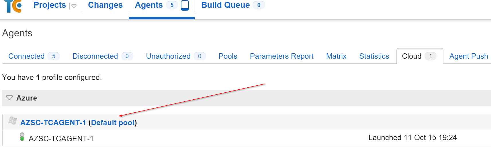Open the Projects page
The height and width of the screenshot is (165, 491).
[x=50, y=5]
